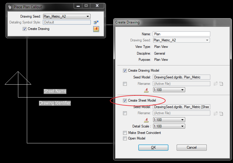Click the Detailing Symbol Style Default field
Image resolution: width=233 pixels, height=163 pixels.
pos(67,22)
